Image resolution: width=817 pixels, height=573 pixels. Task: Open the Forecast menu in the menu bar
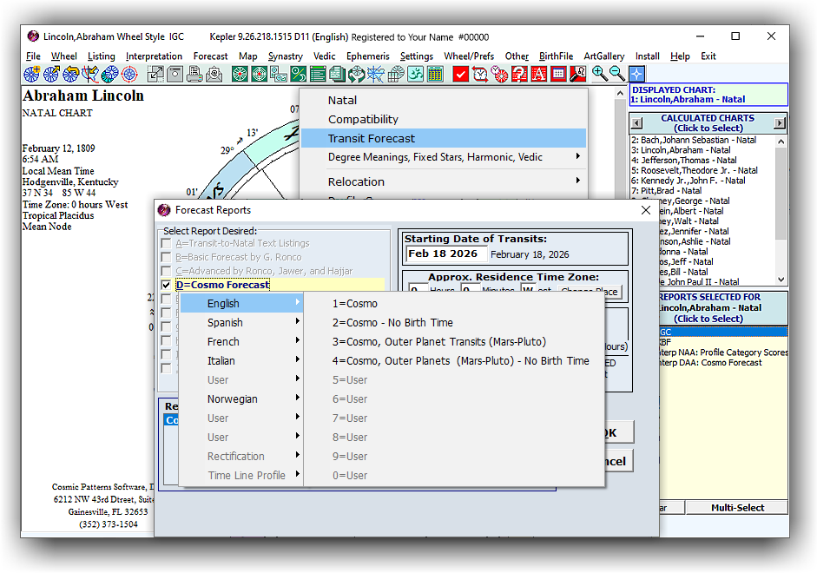pyautogui.click(x=210, y=56)
